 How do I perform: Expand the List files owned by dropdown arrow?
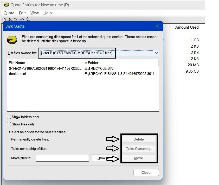(x=156, y=53)
